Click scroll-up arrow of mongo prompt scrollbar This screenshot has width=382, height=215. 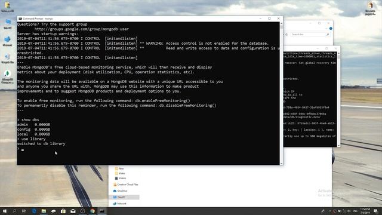281,23
